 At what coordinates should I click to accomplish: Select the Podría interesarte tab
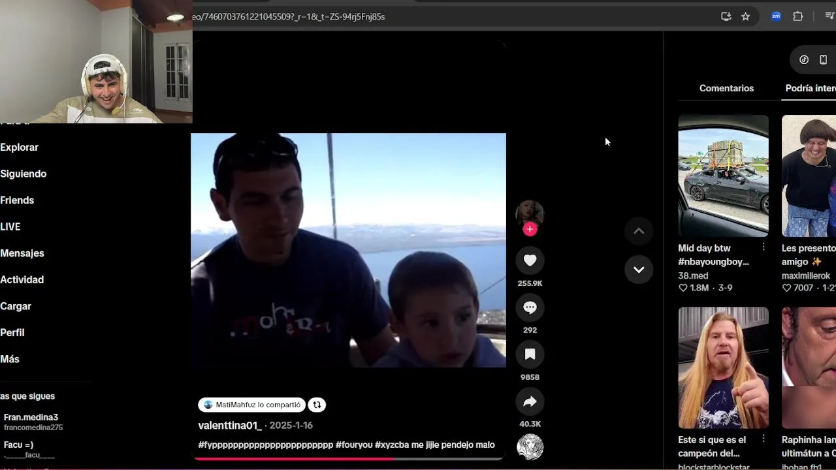[811, 88]
